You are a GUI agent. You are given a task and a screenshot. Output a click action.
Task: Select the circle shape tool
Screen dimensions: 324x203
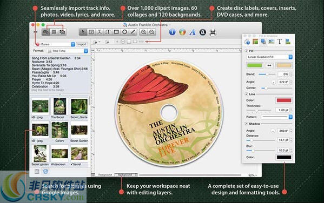click(124, 32)
